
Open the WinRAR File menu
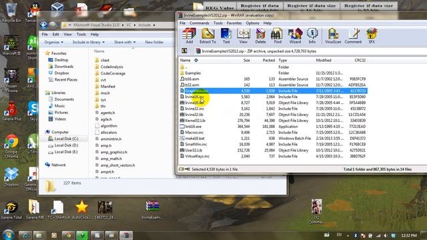pos(182,23)
